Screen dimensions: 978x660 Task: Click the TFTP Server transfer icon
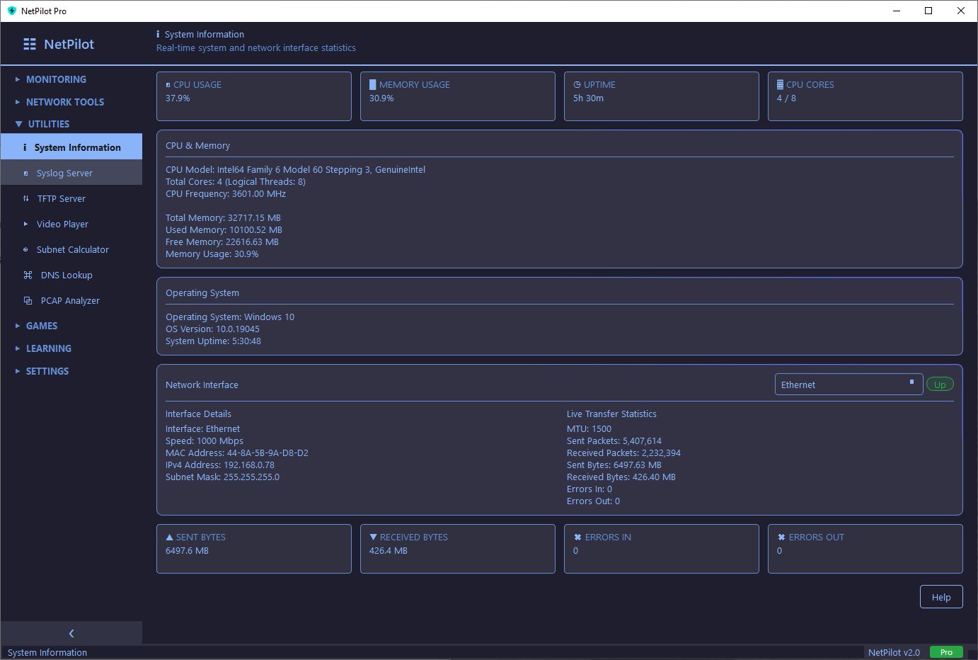(25, 198)
